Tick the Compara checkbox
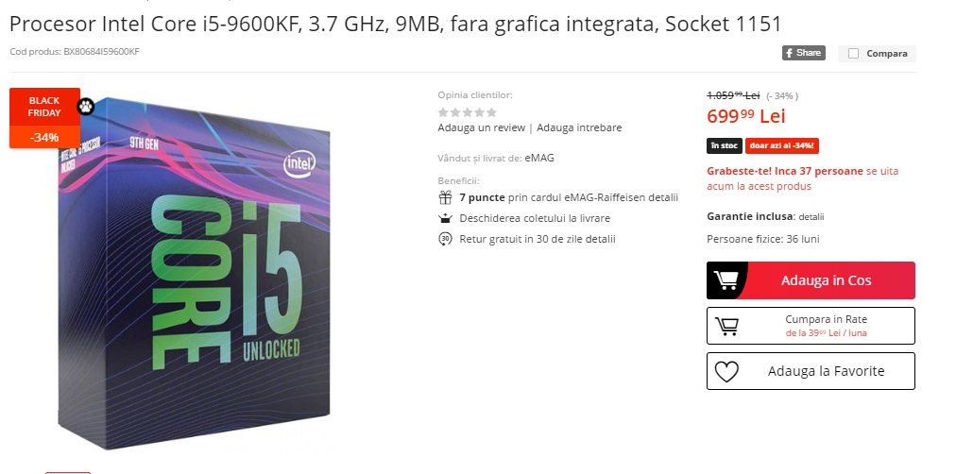 coord(854,54)
